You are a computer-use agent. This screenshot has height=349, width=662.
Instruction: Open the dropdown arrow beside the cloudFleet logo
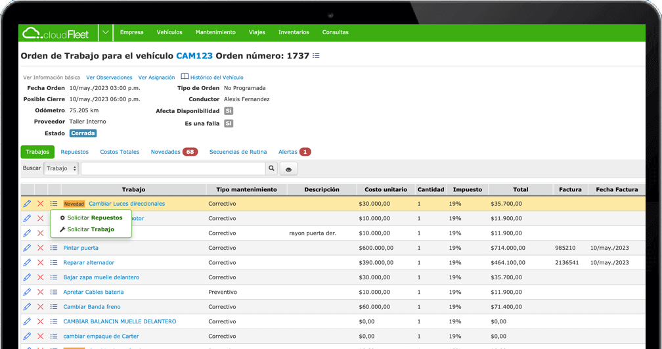106,33
